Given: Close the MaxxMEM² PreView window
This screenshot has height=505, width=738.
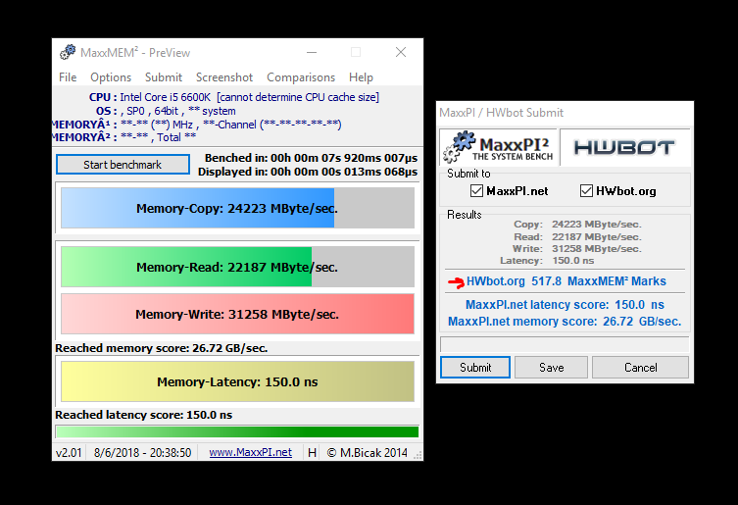Looking at the screenshot, I should 401,52.
